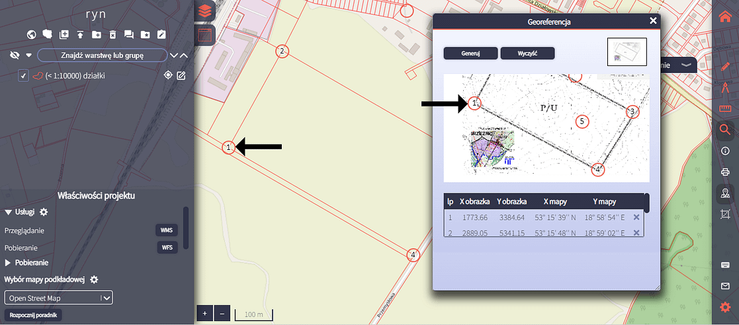The image size is (739, 325).
Task: Click the add new layer icon
Action: tap(64, 34)
